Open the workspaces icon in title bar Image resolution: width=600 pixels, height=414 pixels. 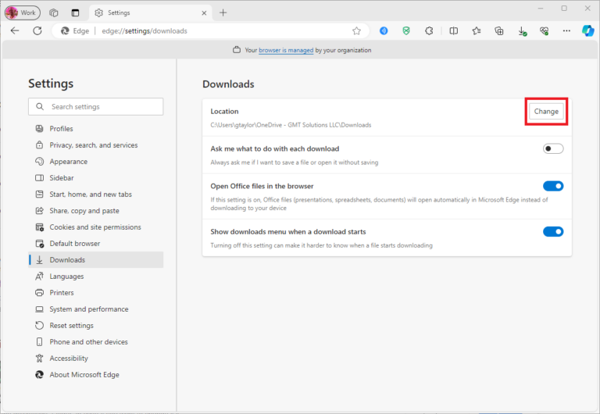[54, 12]
